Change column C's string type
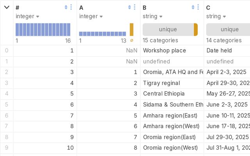The height and width of the screenshot is (156, 250). tap(215, 16)
